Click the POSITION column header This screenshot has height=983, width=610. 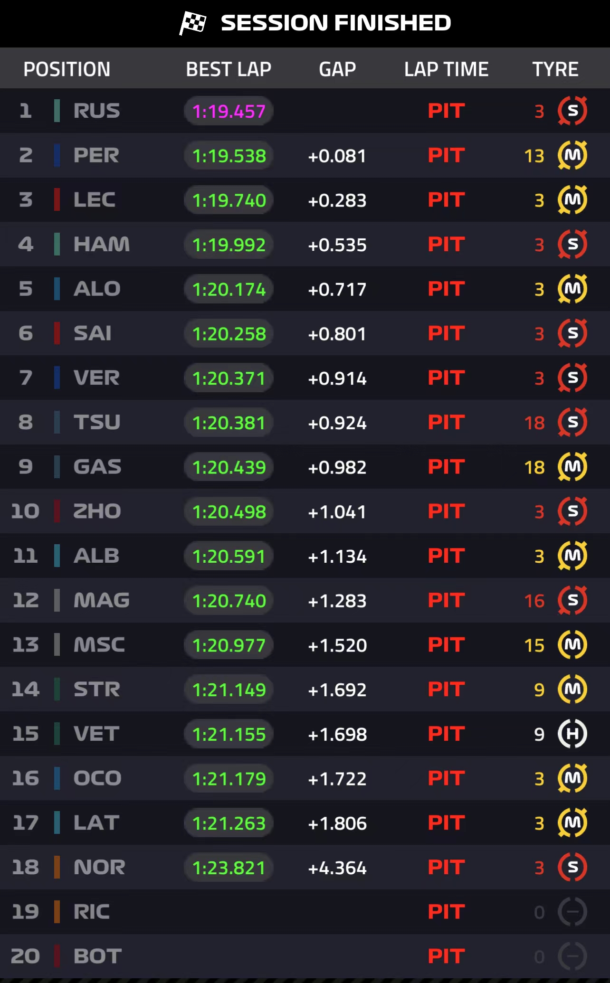tap(67, 69)
